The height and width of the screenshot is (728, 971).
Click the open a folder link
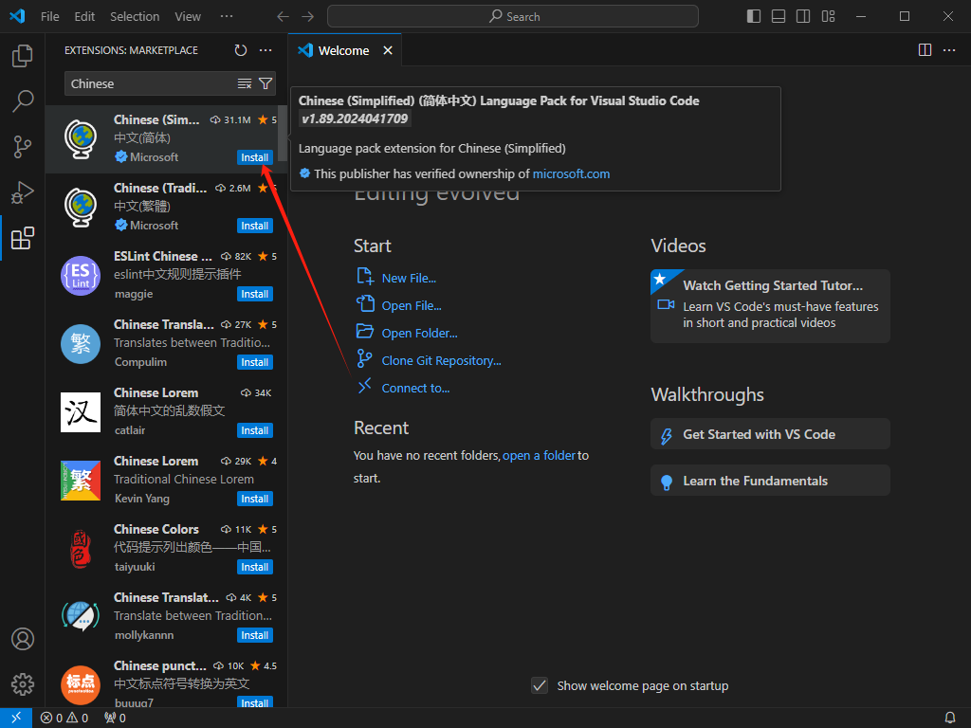point(539,456)
